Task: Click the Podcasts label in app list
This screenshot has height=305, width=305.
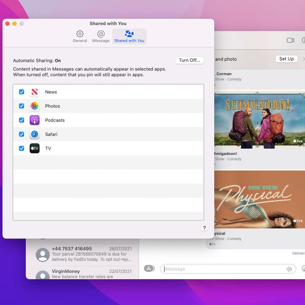Action: (55, 120)
